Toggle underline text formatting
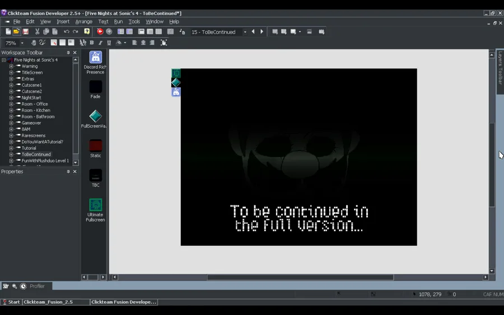Viewport: 504px width, 315px height. [109, 43]
